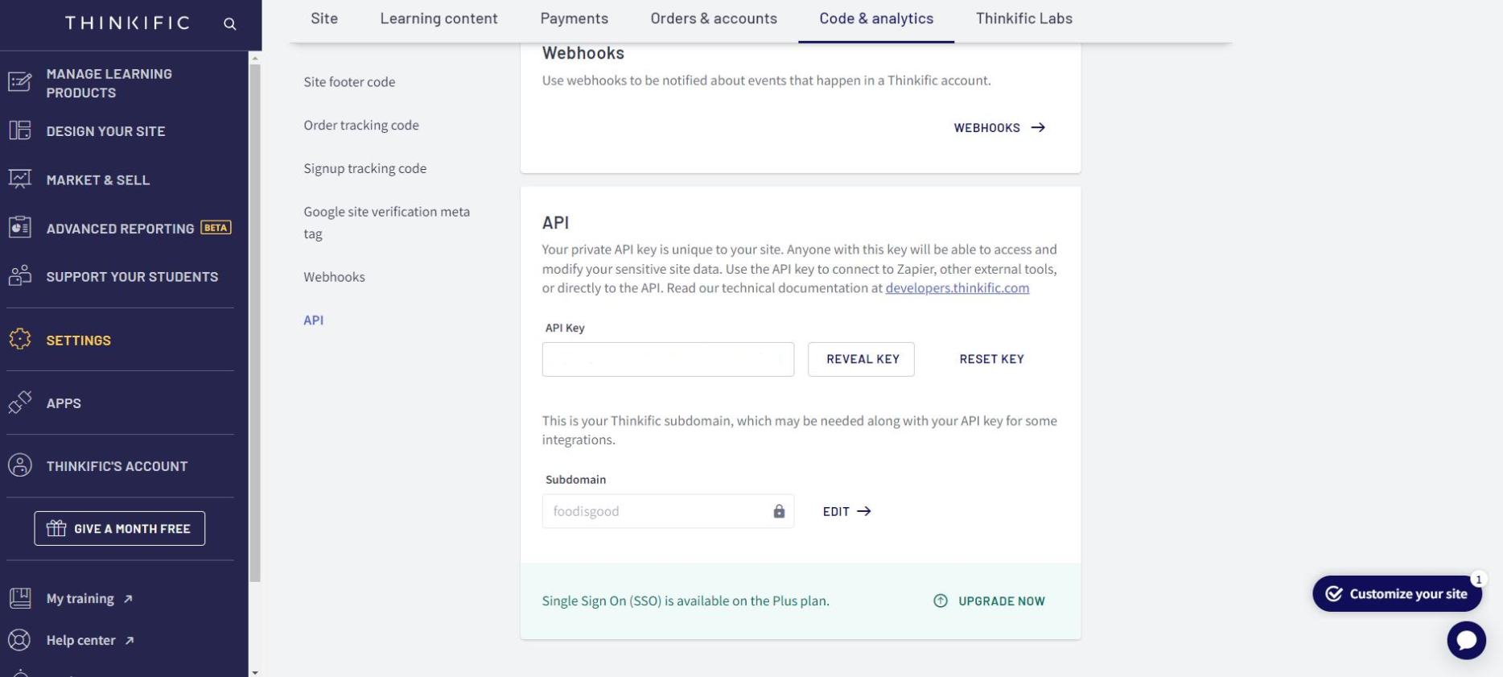Open the chat bubble widget
1503x677 pixels.
click(1466, 640)
